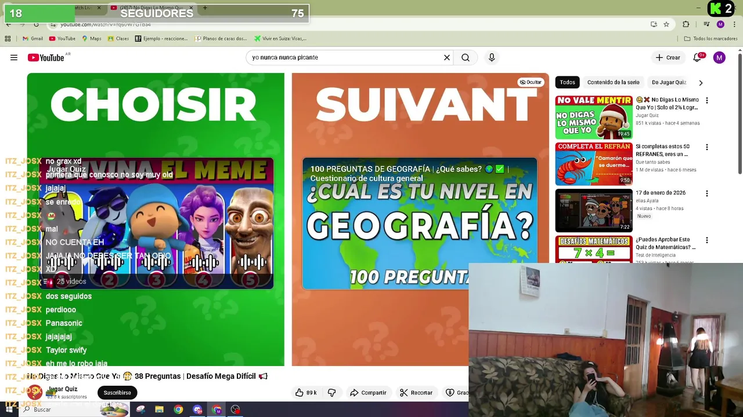Viewport: 743px width, 417px height.
Task: Reload the page in Chrome toolbar
Action: coord(36,24)
